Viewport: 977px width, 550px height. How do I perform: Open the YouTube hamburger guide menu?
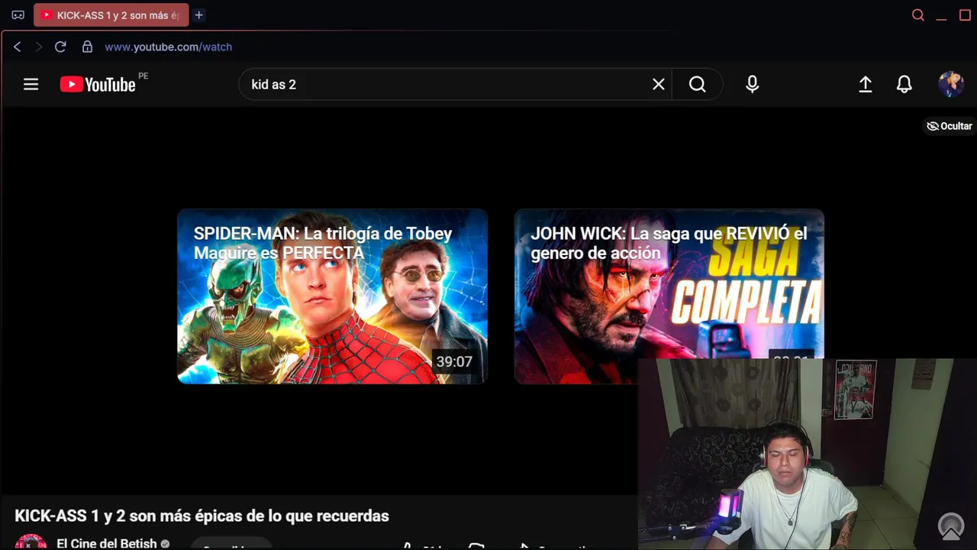click(x=31, y=85)
